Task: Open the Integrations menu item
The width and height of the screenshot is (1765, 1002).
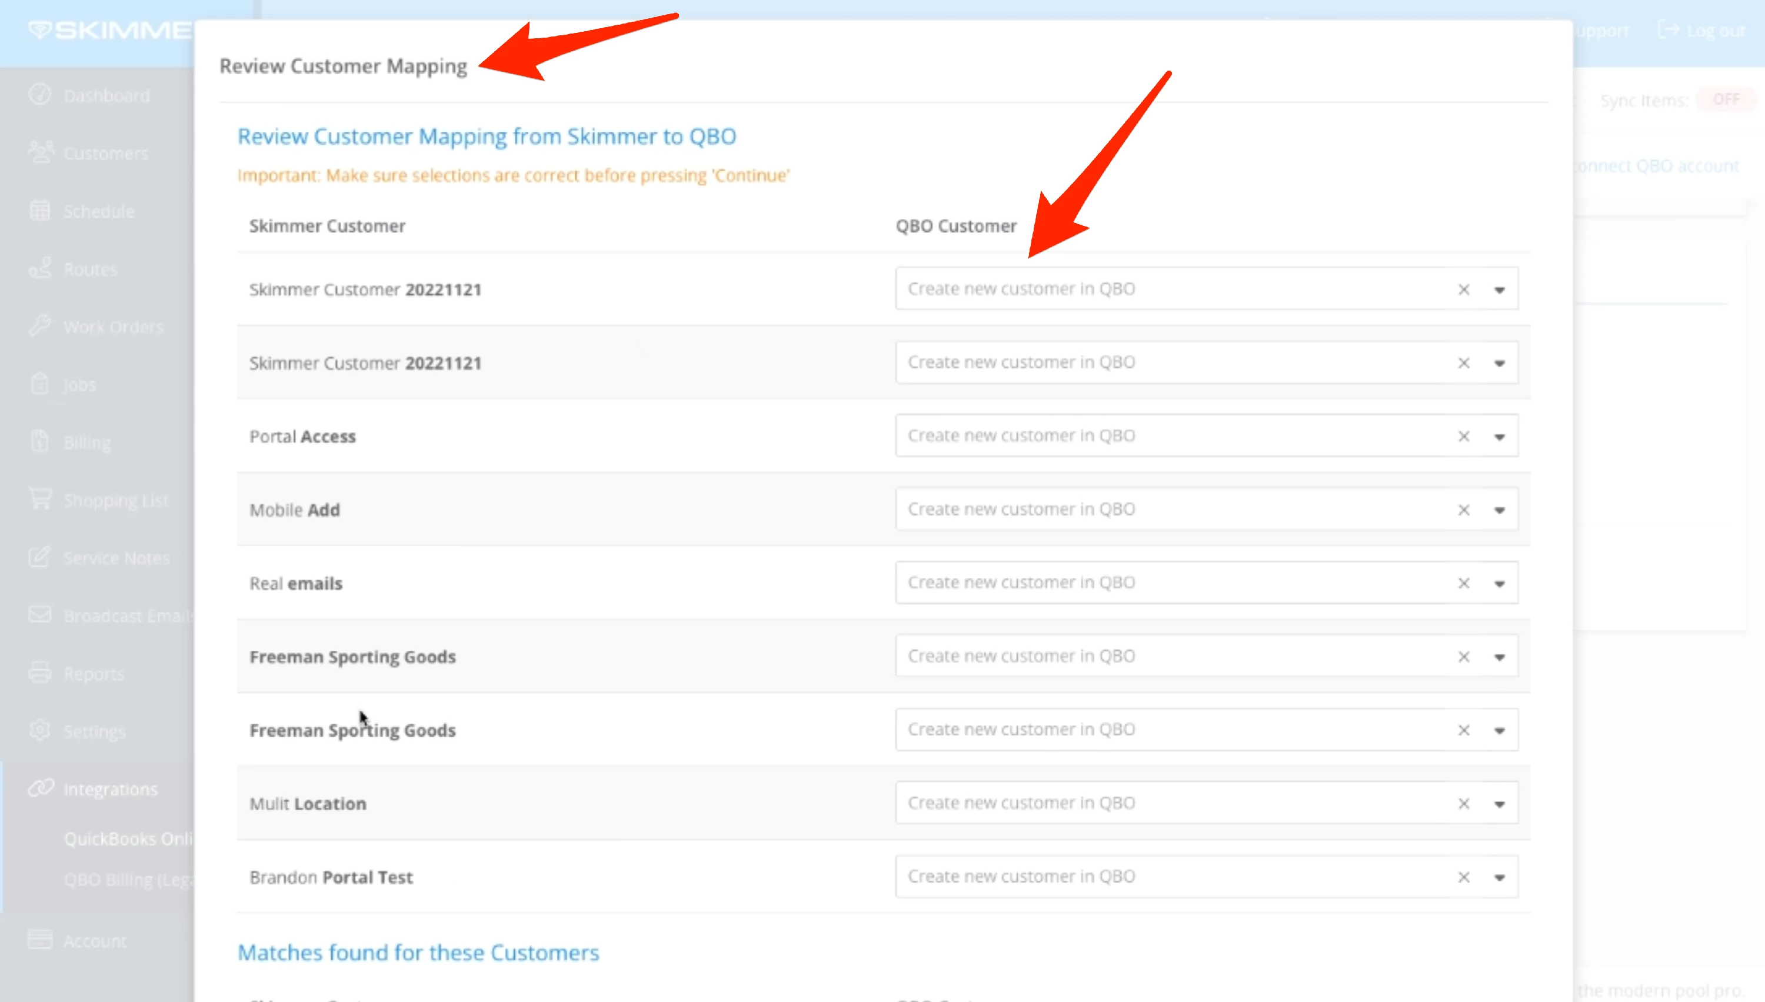Action: pos(110,788)
